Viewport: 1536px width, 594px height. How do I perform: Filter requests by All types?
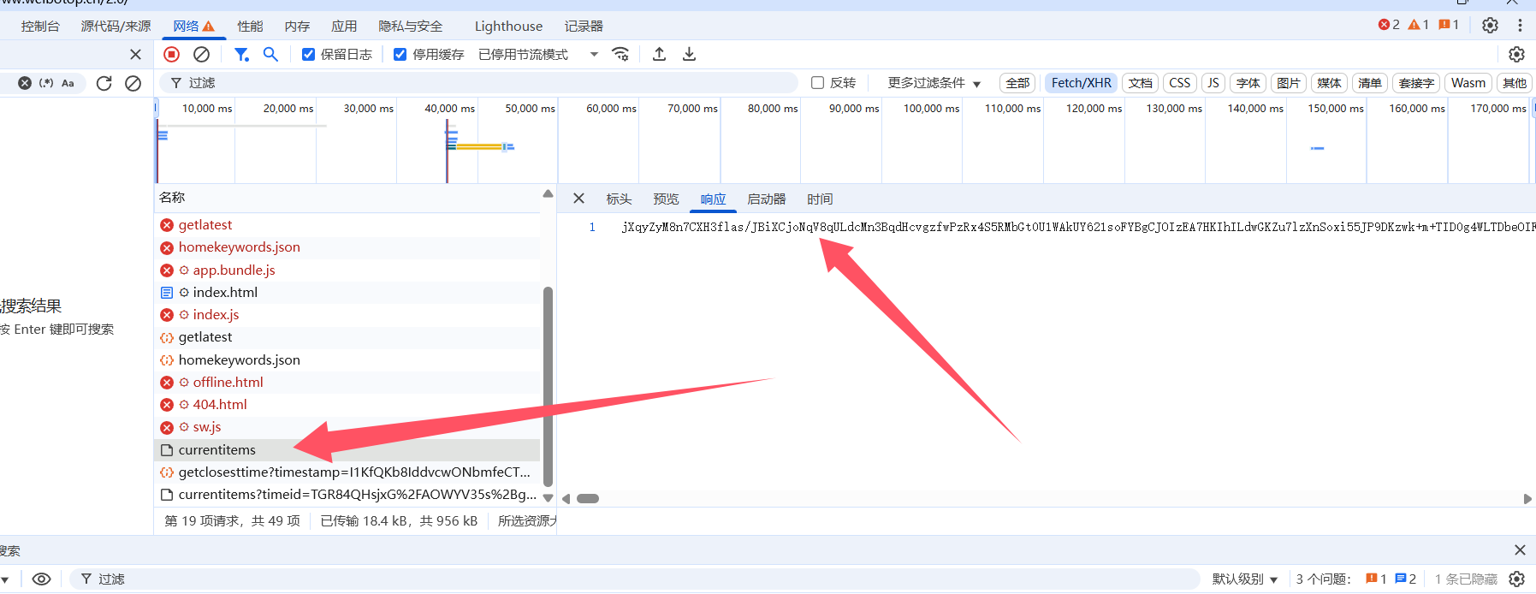tap(1017, 83)
